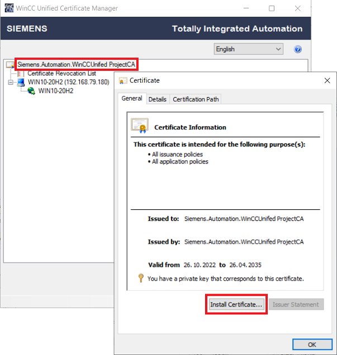Click the globe icon next to WIN10-20H2
Screen dimensions: 337x355
click(x=31, y=91)
